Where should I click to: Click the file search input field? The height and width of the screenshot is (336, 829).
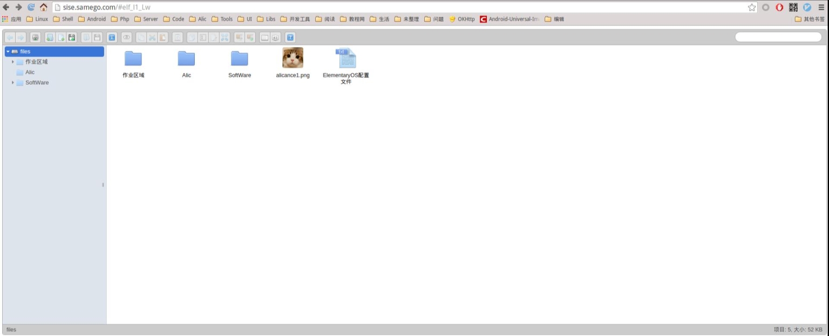(778, 37)
